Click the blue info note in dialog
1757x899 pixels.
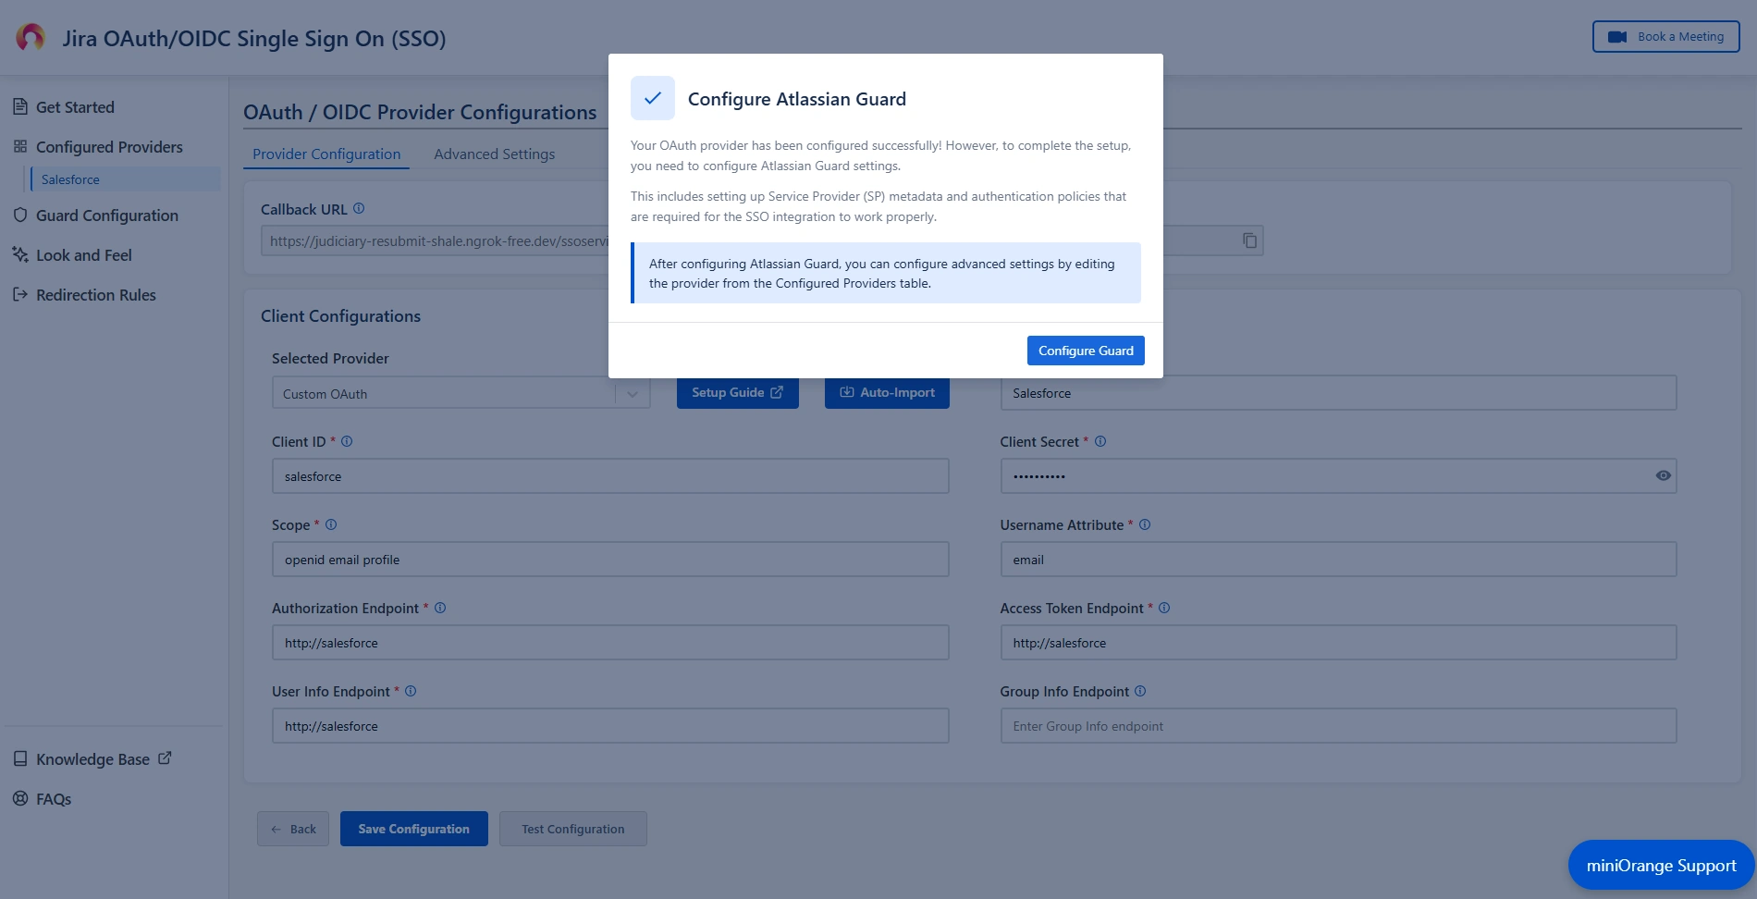tap(886, 273)
